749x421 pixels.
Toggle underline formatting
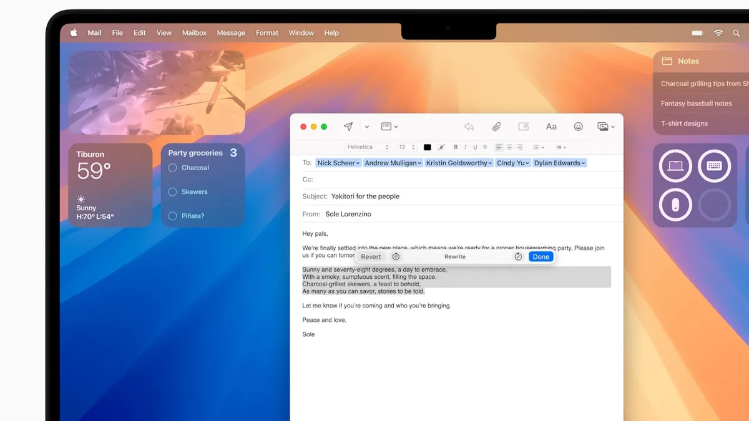point(476,147)
